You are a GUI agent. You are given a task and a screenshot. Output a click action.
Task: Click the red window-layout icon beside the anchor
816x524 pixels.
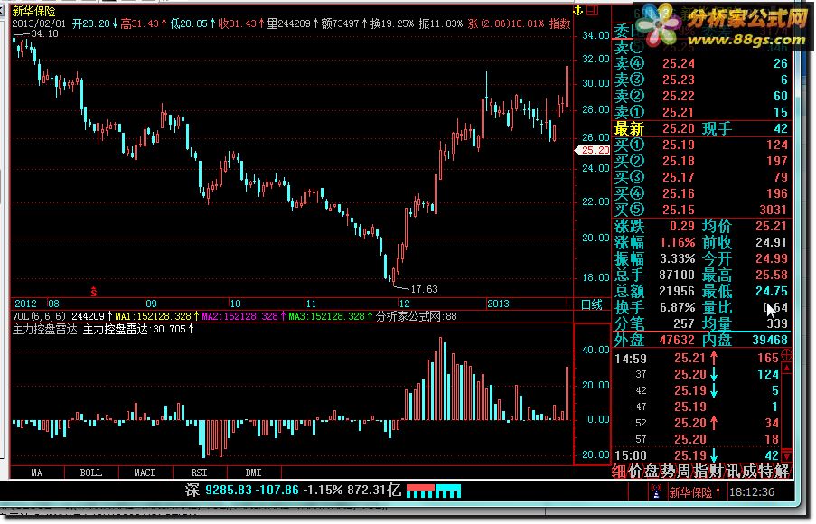(x=592, y=10)
